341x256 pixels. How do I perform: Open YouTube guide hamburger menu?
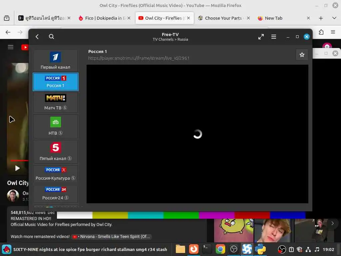coord(11,47)
